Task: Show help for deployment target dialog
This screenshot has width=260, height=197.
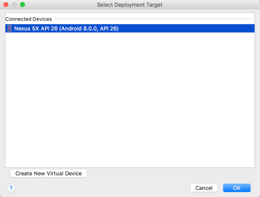Action: point(11,188)
